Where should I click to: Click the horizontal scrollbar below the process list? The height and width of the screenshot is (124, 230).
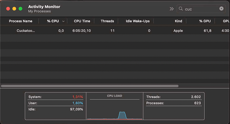point(90,86)
